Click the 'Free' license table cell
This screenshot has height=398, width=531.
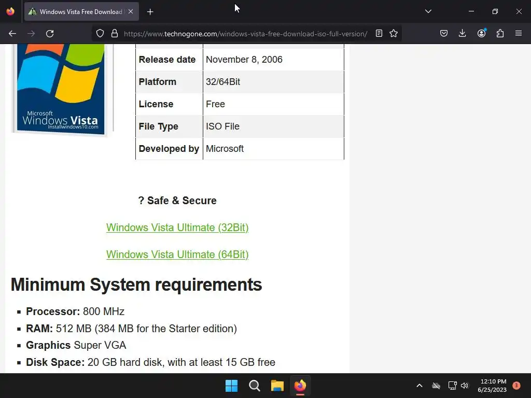click(x=273, y=104)
